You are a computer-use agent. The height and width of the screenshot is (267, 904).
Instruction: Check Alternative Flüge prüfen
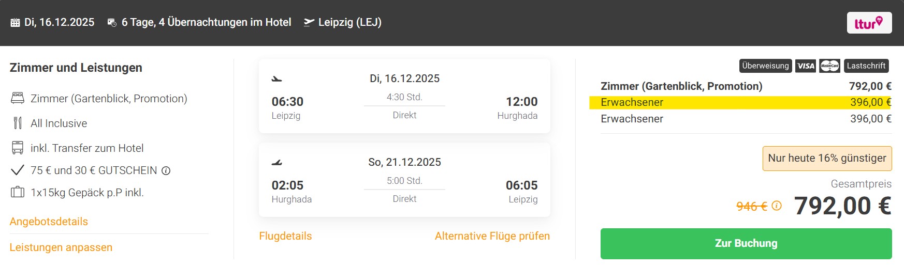(492, 236)
